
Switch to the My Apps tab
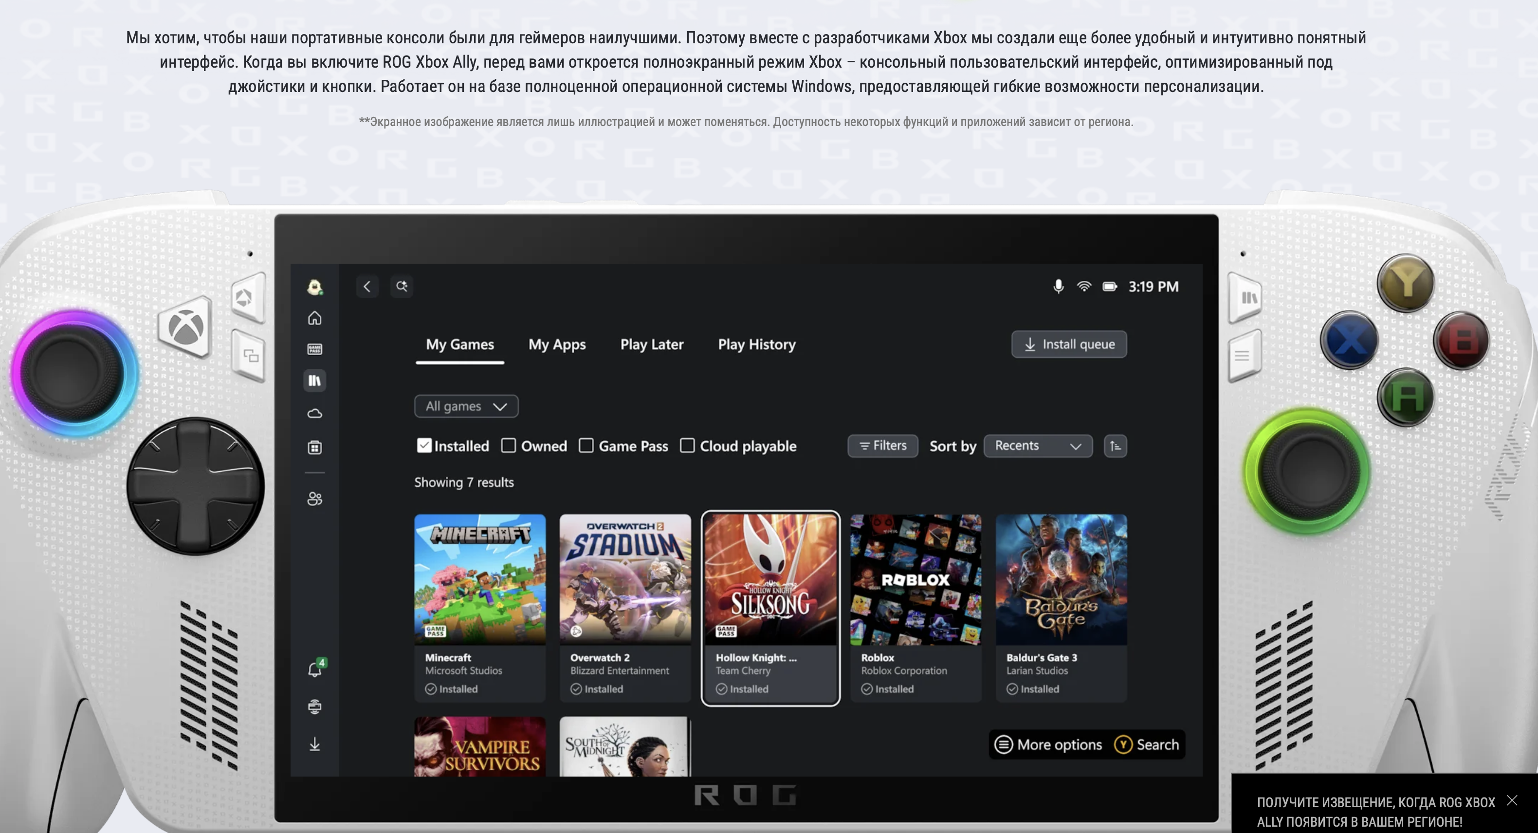(x=556, y=344)
